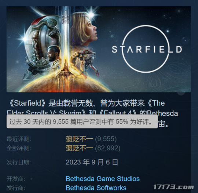Click the 最近评测 label
Viewport: 198px width, 193px height.
click(19, 139)
